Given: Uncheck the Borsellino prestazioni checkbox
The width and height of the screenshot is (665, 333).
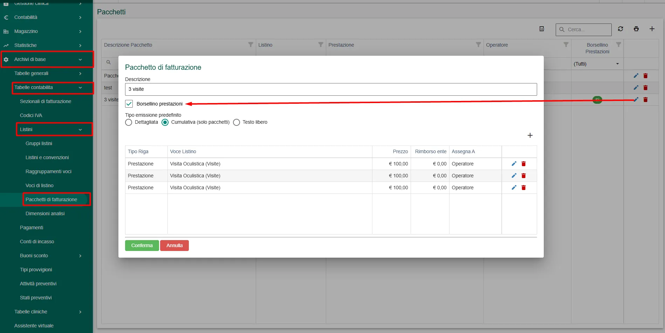Looking at the screenshot, I should [129, 104].
